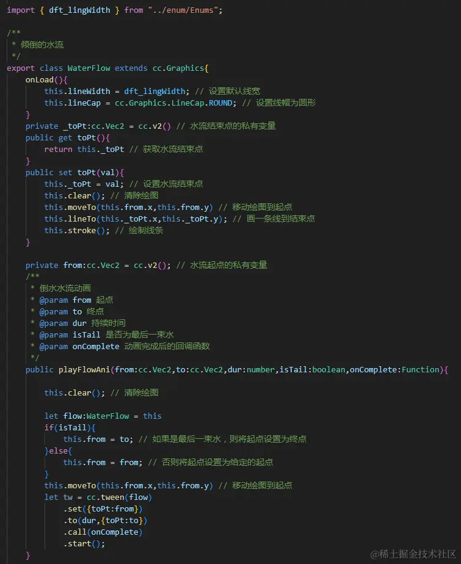Click the '@param dur 持续时间' doc line

82,323
